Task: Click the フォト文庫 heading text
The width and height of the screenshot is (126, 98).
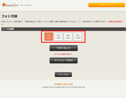Action: [9, 16]
